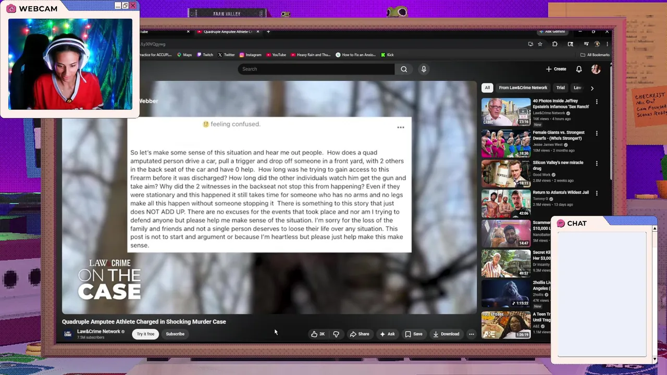This screenshot has height=375, width=667.
Task: Click the Webcam panel camera icon
Action: [x=11, y=9]
